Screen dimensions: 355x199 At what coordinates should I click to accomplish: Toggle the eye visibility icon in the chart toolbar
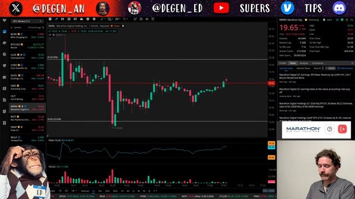(147, 19)
